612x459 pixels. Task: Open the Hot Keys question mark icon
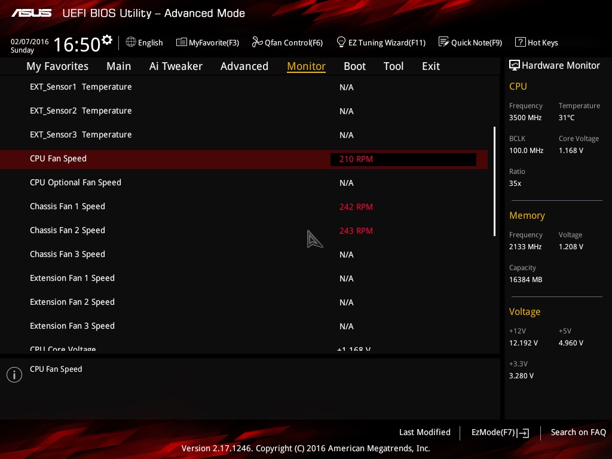point(521,42)
